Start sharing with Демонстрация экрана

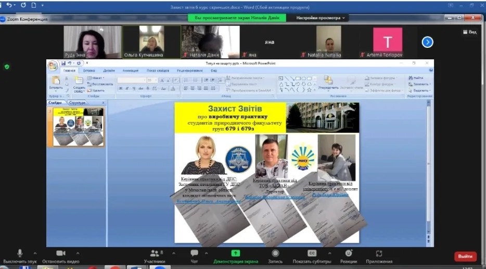coord(235,254)
